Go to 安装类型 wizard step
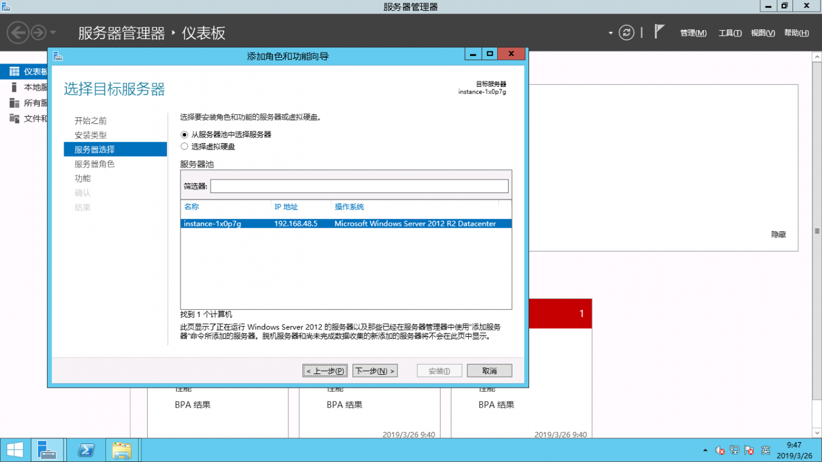 [x=91, y=135]
